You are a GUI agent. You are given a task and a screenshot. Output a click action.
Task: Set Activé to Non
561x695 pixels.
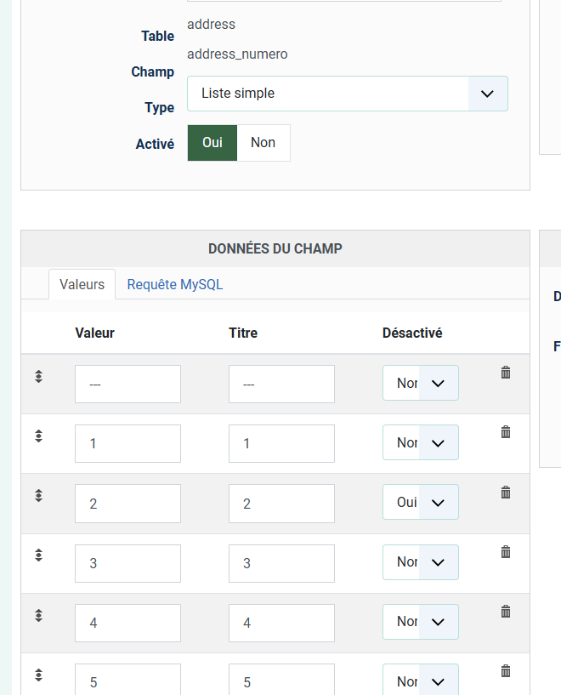263,143
